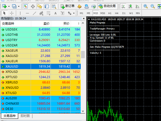
Task: Click the 卖价 column header
Action: [x=41, y=24]
